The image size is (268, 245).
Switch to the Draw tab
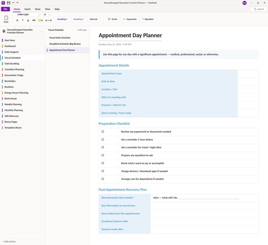pyautogui.click(x=37, y=9)
